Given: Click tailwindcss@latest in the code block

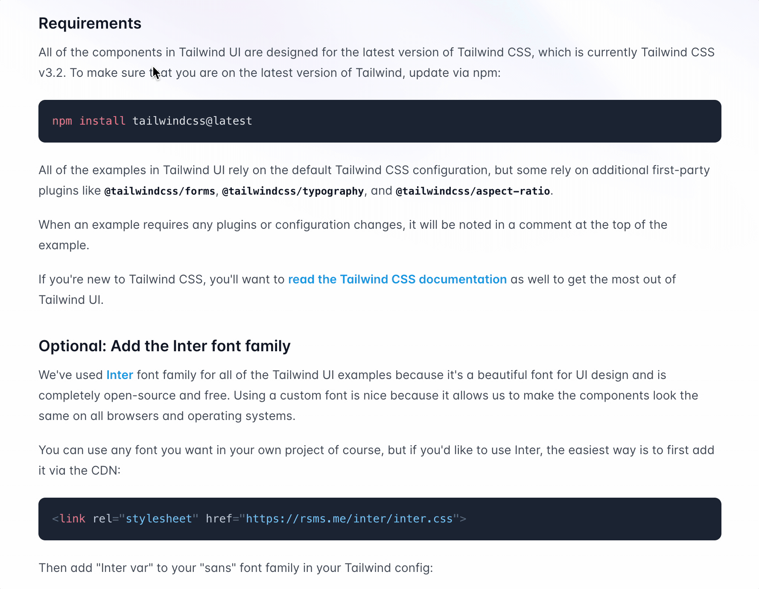Looking at the screenshot, I should [192, 121].
